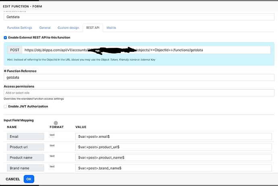This screenshot has width=278, height=186.
Task: Click the CANCEL button
Action: click(x=12, y=179)
